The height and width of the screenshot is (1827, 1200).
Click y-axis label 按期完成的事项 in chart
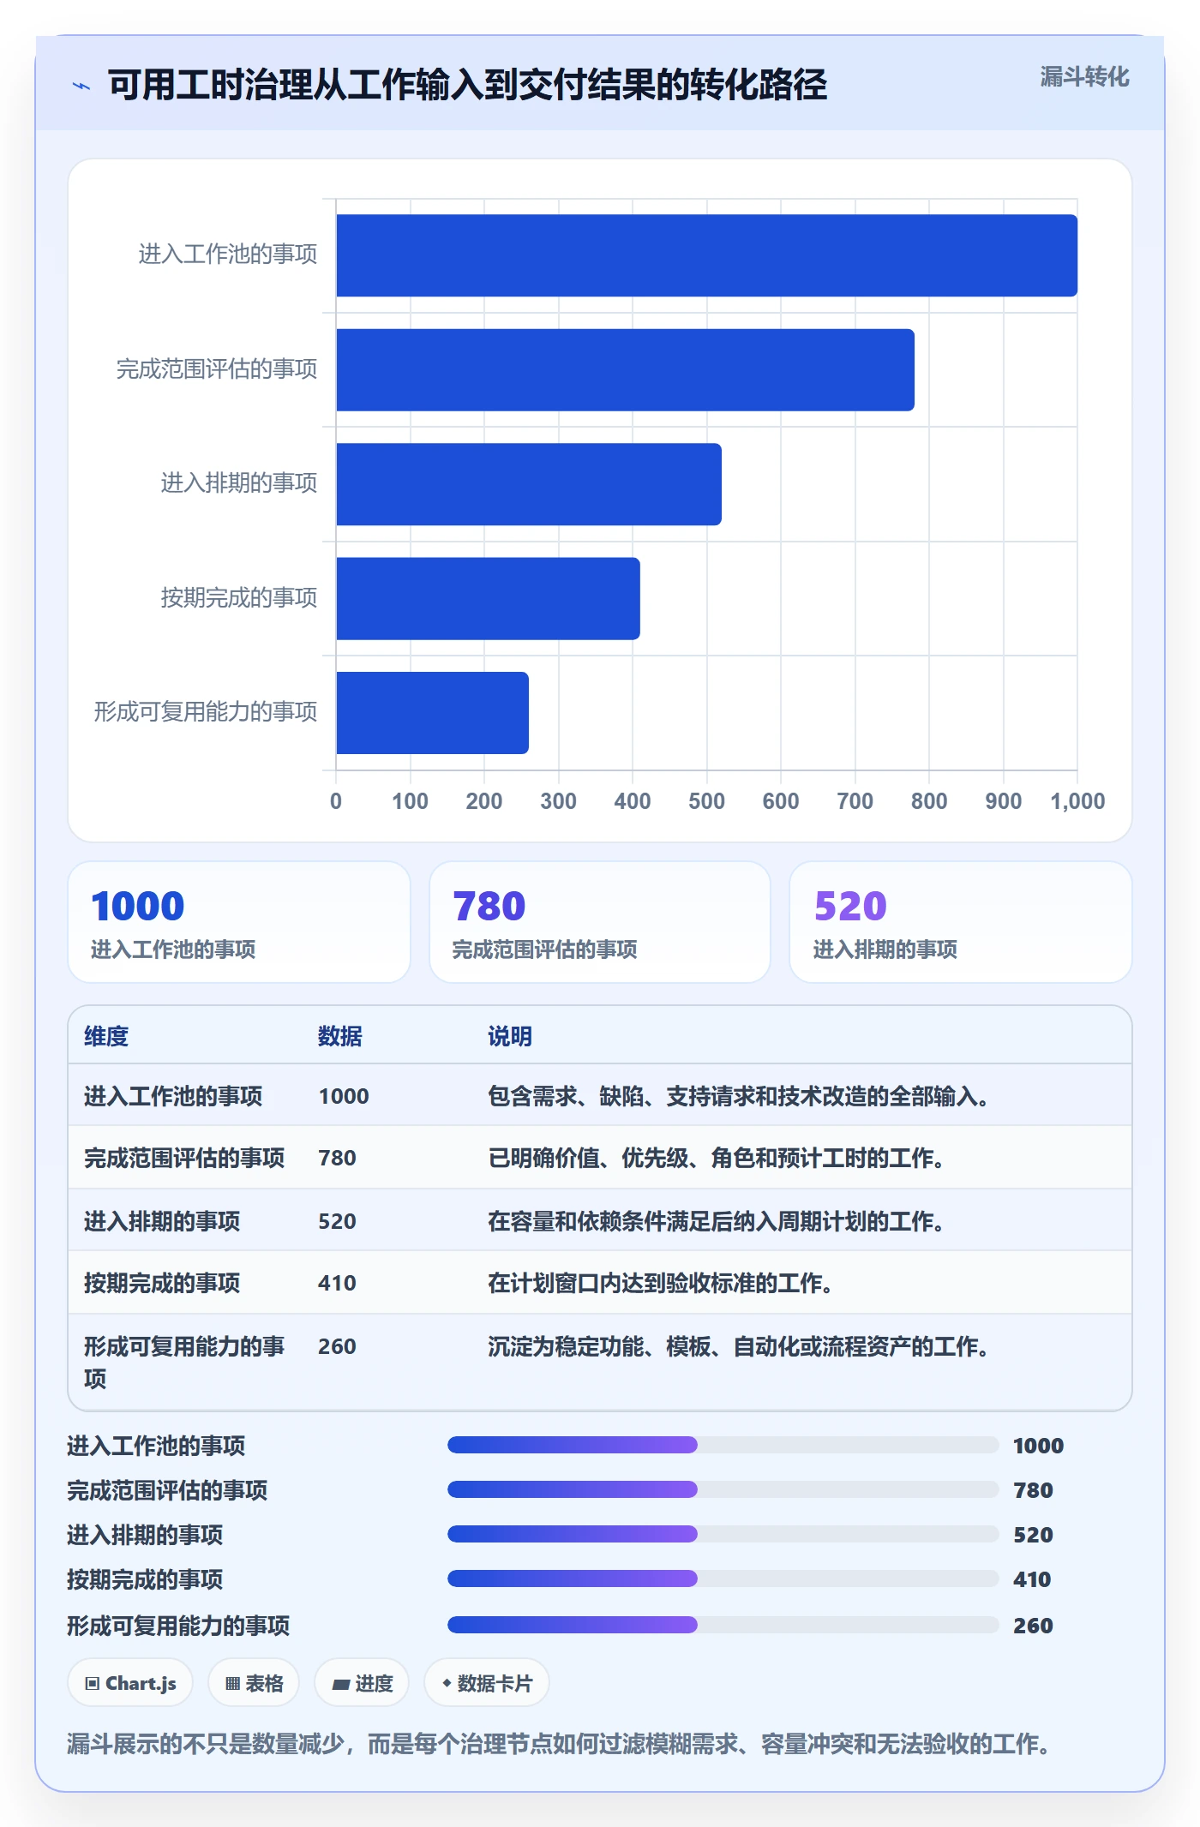(x=239, y=597)
